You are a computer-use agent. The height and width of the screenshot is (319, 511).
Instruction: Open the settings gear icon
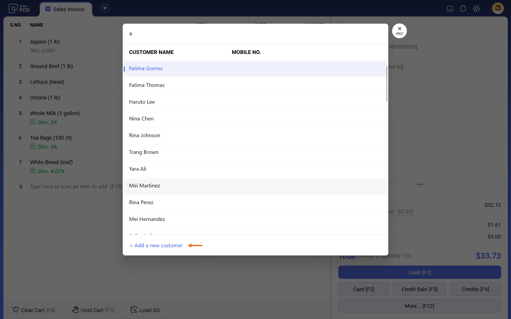476,9
